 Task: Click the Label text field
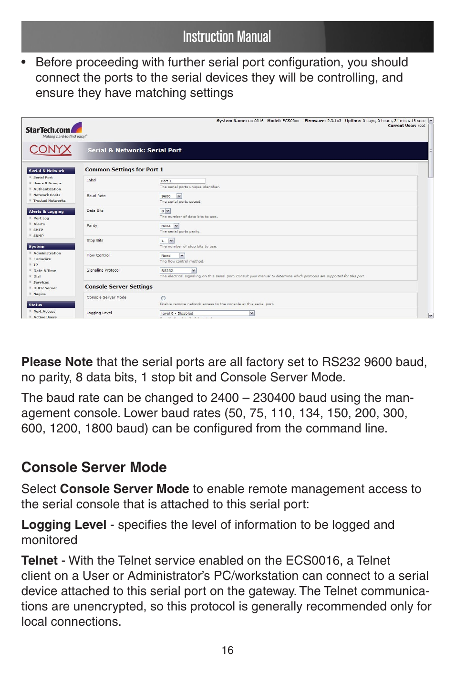[x=182, y=181]
